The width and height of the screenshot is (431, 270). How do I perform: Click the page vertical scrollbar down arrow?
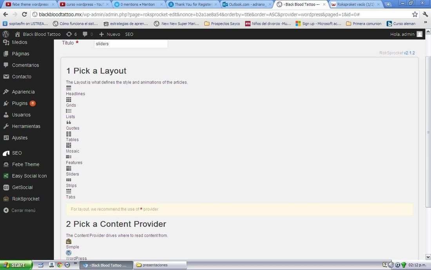click(428, 257)
